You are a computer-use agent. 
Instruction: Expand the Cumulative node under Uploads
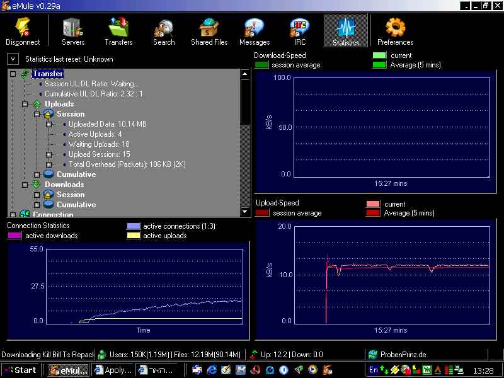[x=37, y=175]
